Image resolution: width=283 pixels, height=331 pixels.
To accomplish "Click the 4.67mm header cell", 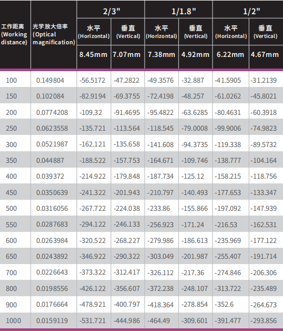I will pos(266,54).
